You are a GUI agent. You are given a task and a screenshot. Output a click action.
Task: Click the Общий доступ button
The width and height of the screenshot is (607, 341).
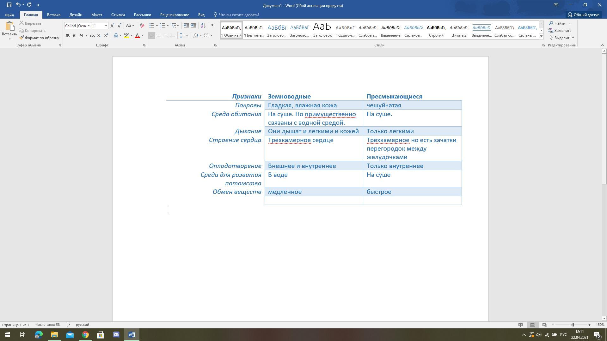[x=583, y=15]
